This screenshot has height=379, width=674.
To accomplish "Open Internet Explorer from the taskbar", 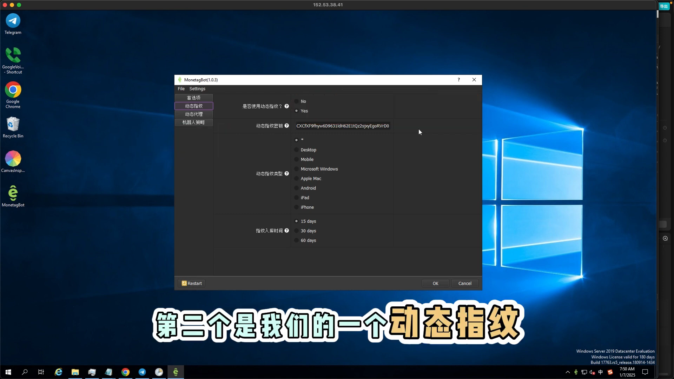I will (58, 372).
